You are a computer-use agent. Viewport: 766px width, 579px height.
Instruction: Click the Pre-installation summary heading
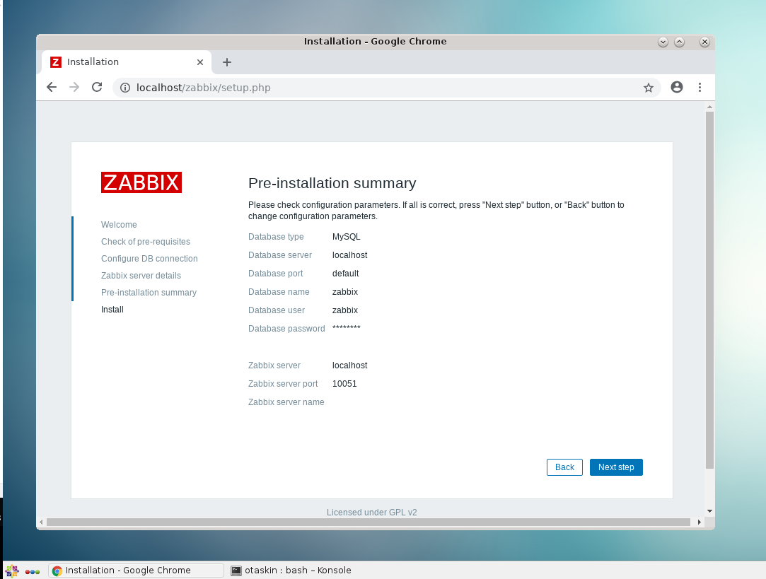pos(332,183)
